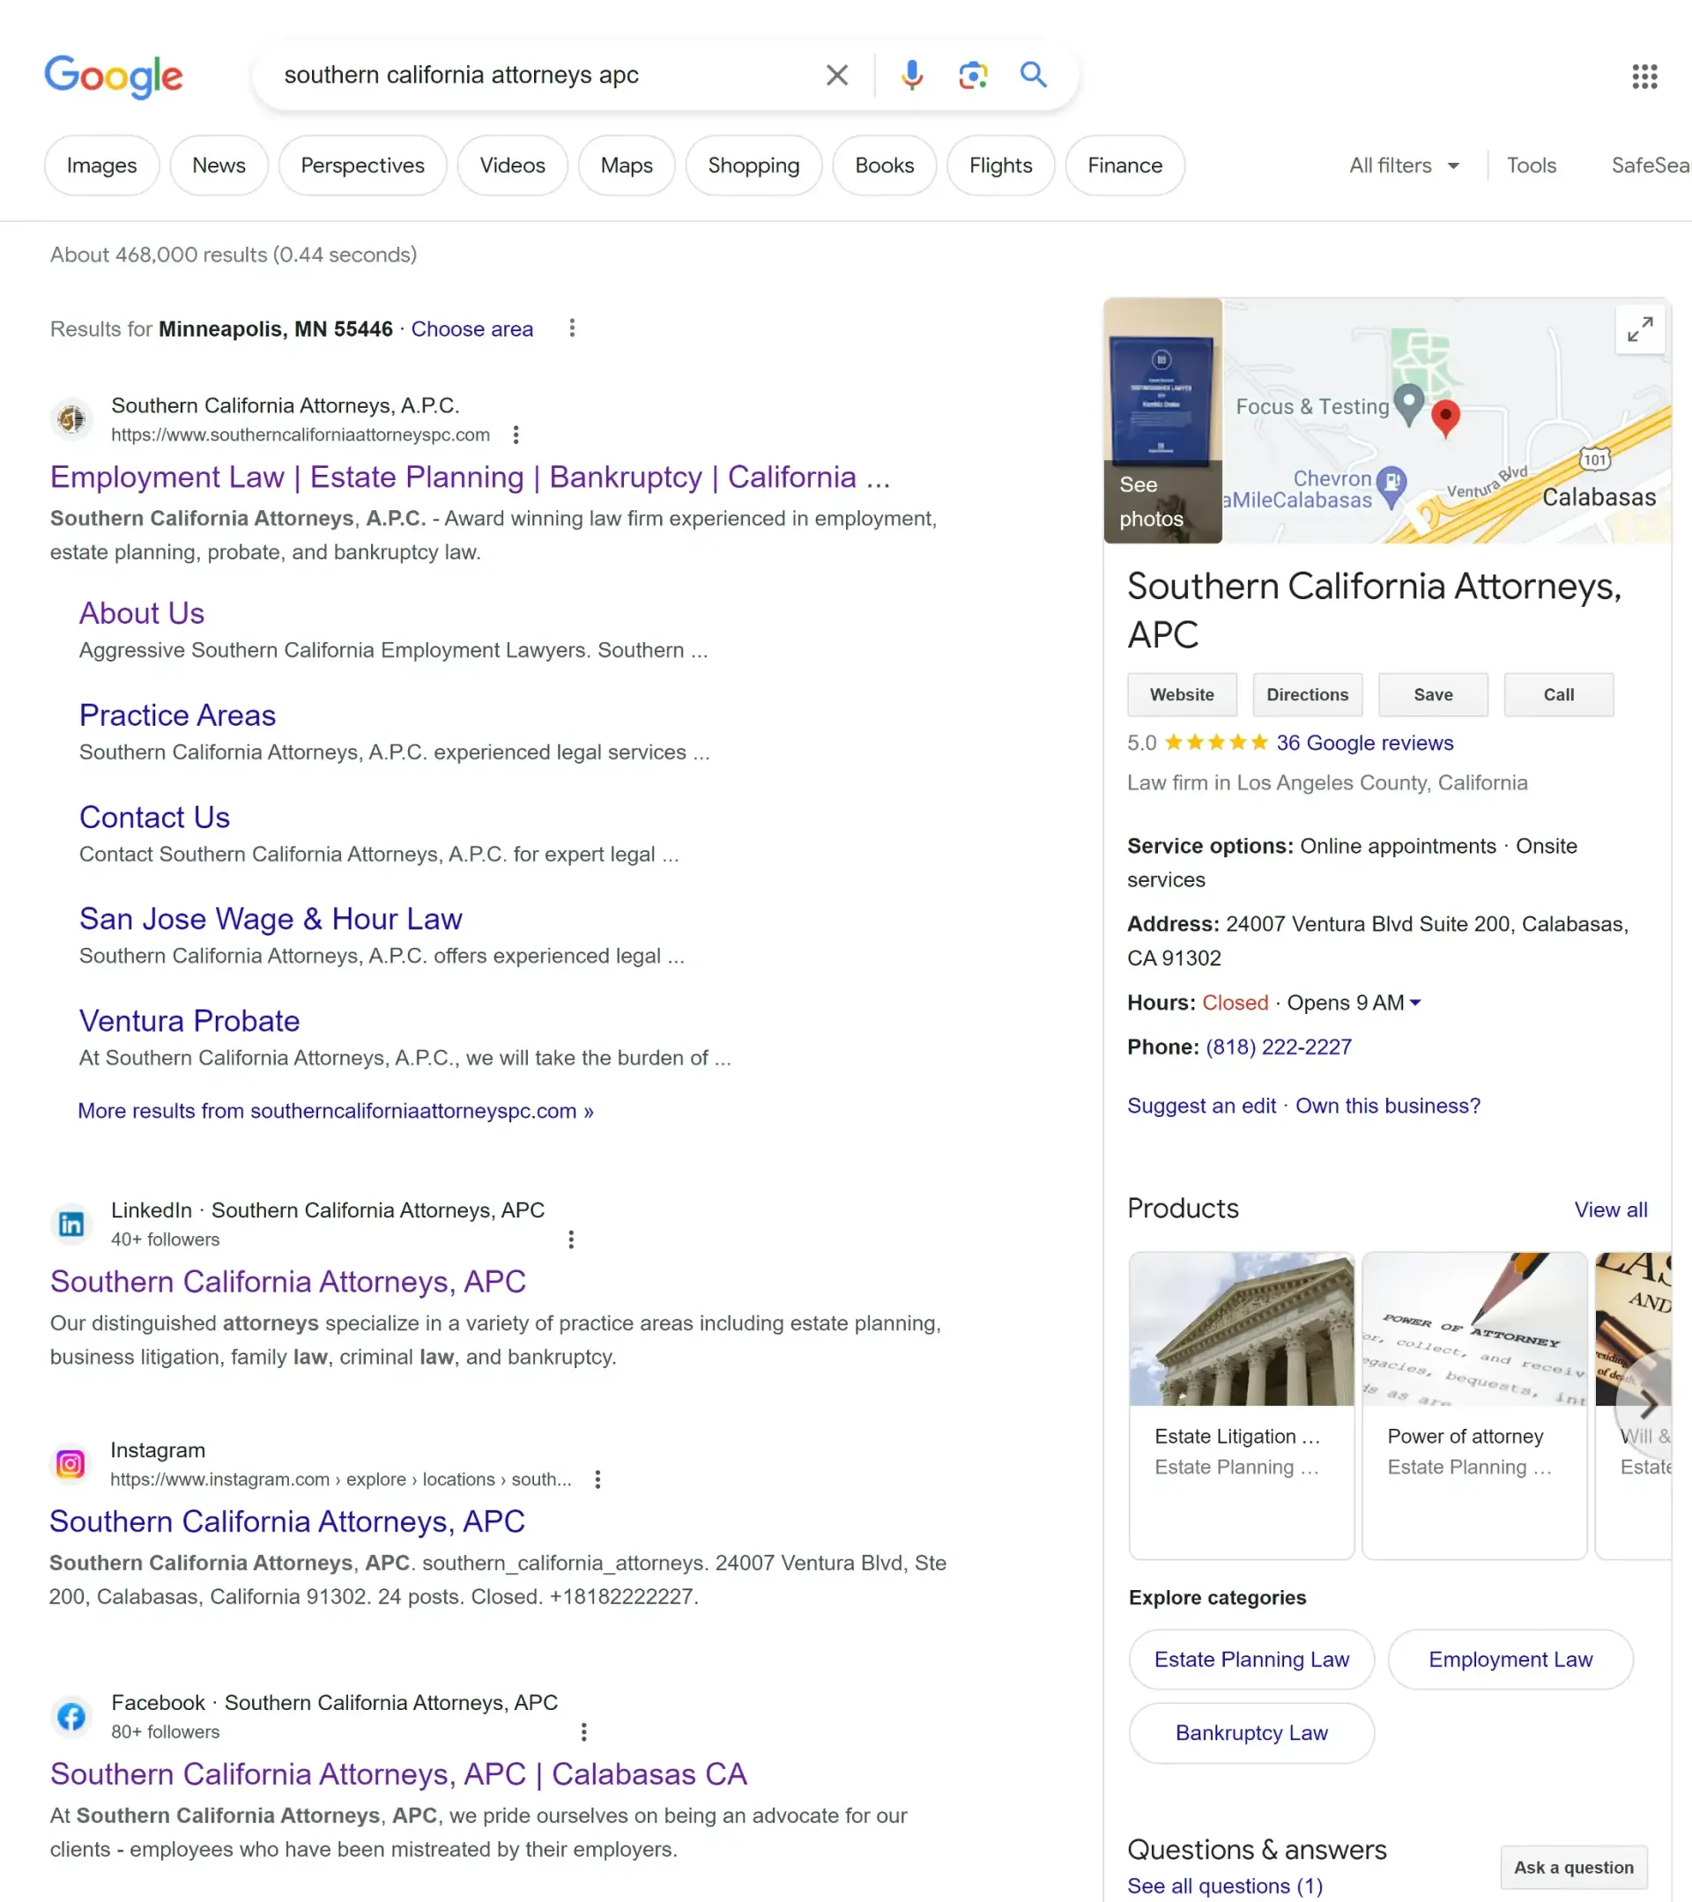Switch to the Flights tab
This screenshot has height=1902, width=1692.
pyautogui.click(x=1000, y=166)
